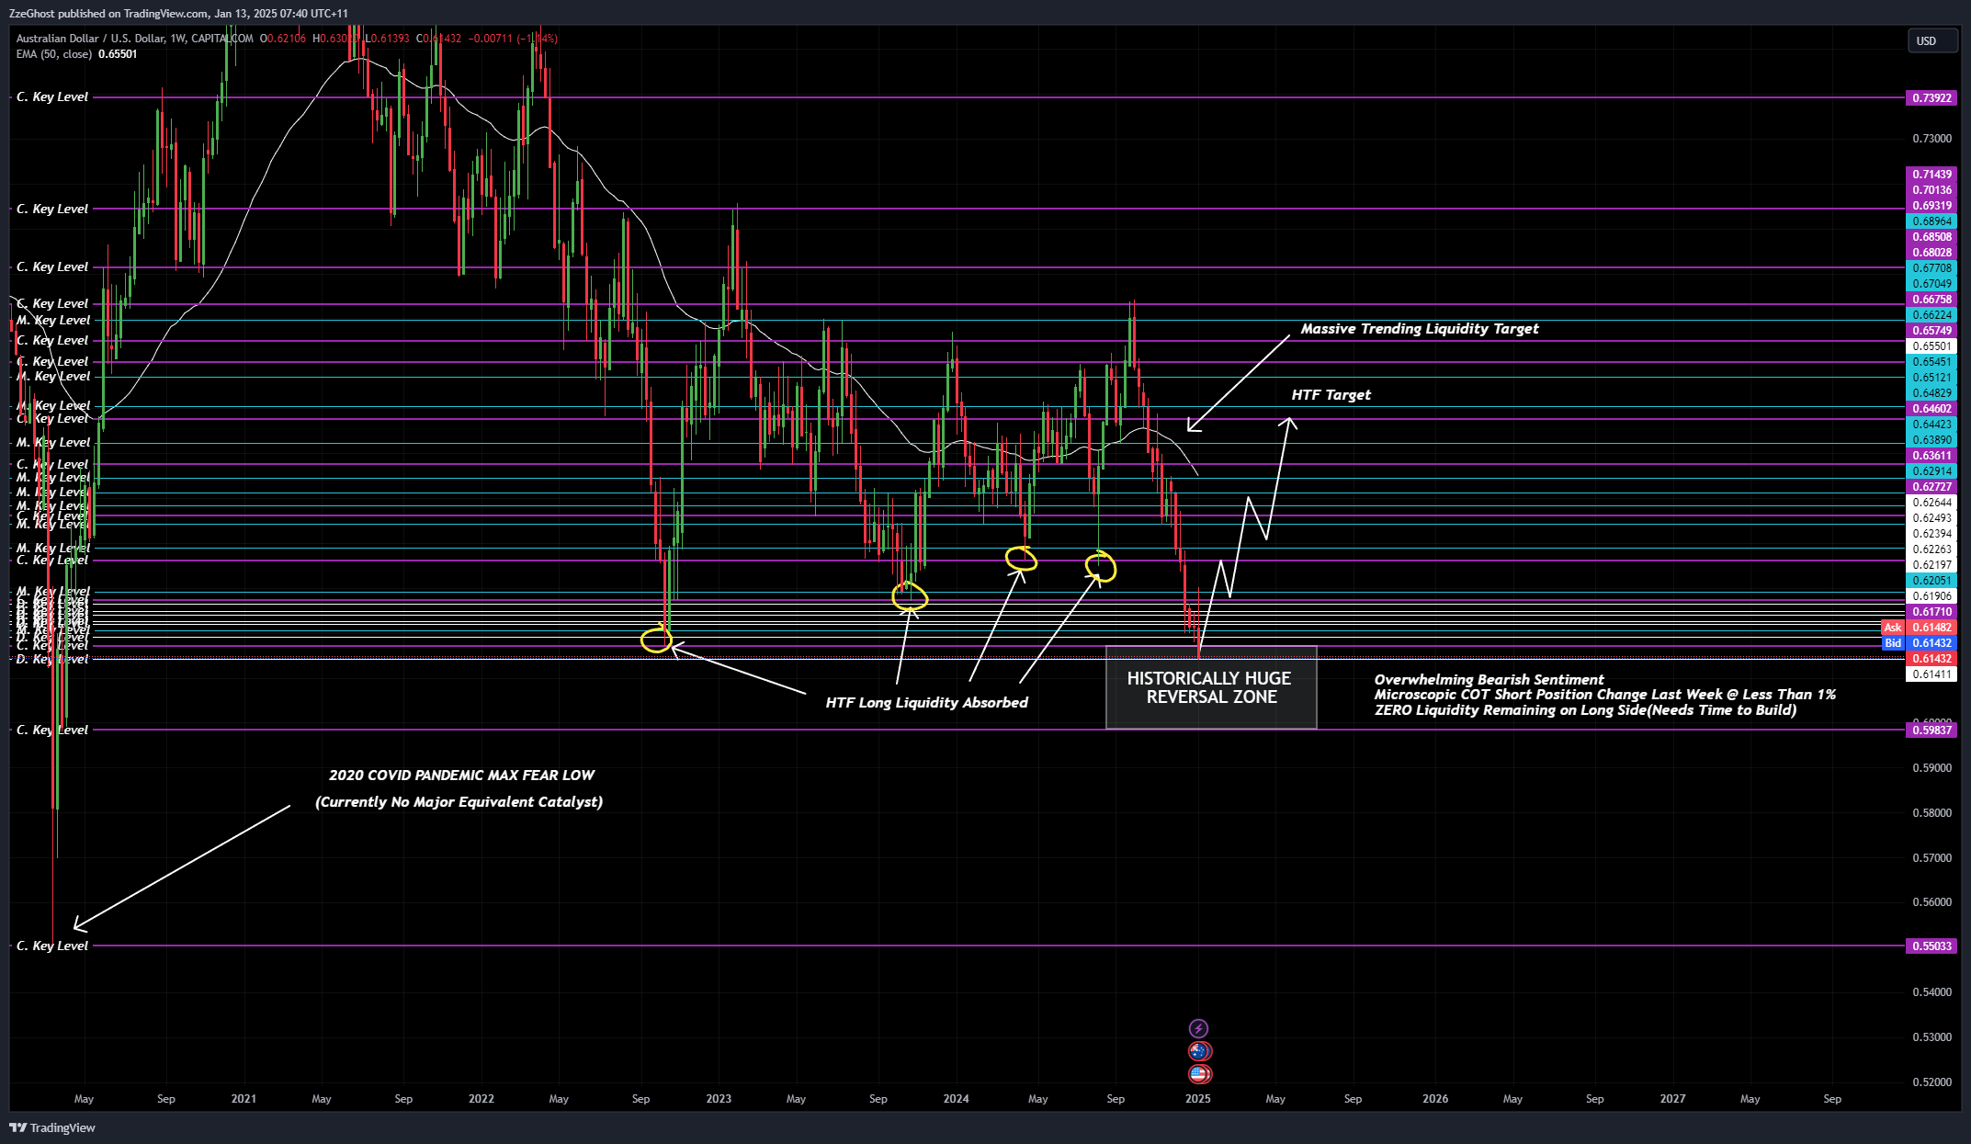
Task: Click the Overwhelming Bearish Sentiment text
Action: [1489, 680]
